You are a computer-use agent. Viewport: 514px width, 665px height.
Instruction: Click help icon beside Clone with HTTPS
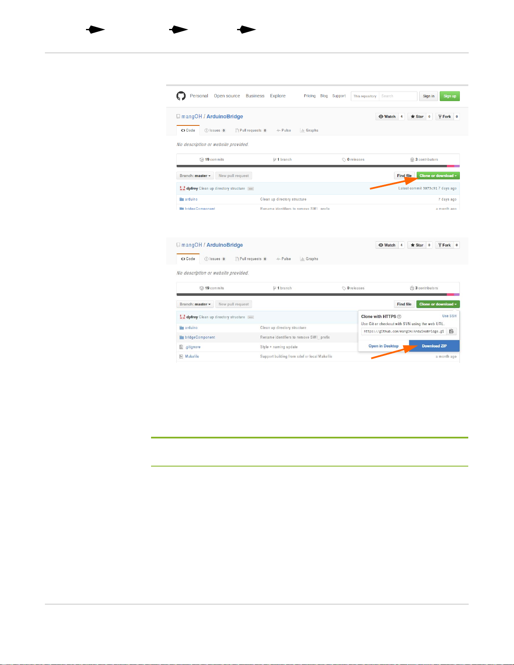[399, 317]
